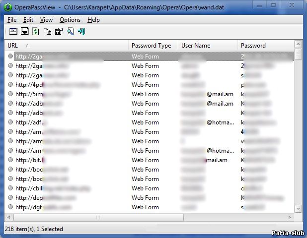Click the OperaPassView title bar app icon
Image resolution: width=307 pixels, height=238 pixels.
pos(8,7)
